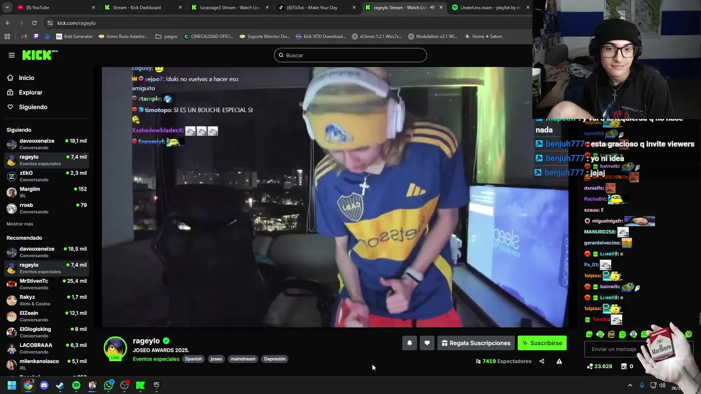Open Discord from taskbar
Image resolution: width=701 pixels, height=394 pixels.
(x=44, y=385)
